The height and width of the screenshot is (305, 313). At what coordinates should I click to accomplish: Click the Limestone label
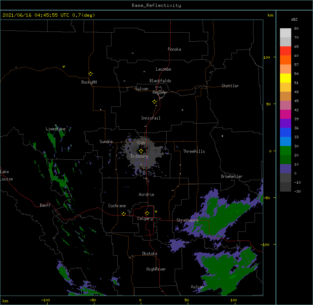56,129
